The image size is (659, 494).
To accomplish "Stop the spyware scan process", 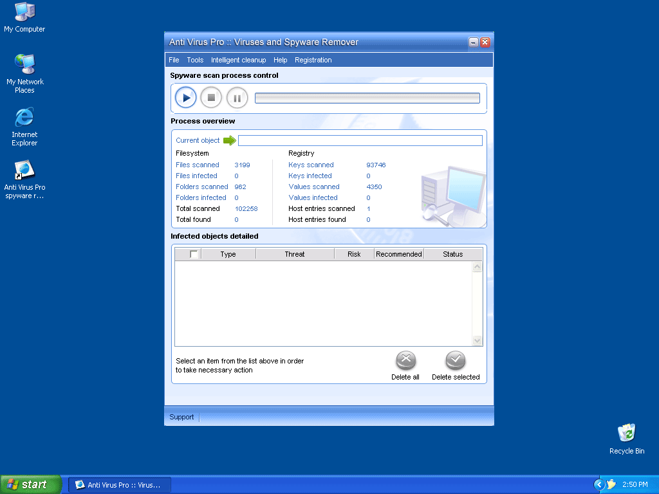I will 211,98.
